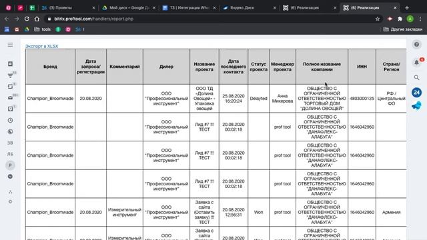This screenshot has height=240, width=427.
Task: Click the ИНН column header
Action: (362, 67)
